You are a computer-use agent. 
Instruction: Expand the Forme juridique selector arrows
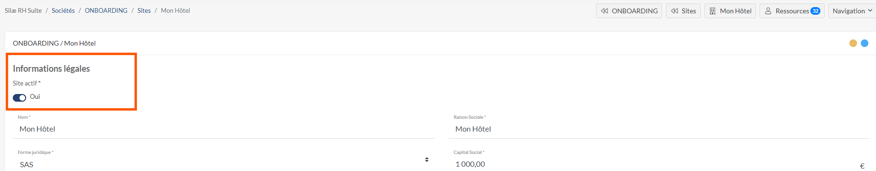(427, 160)
